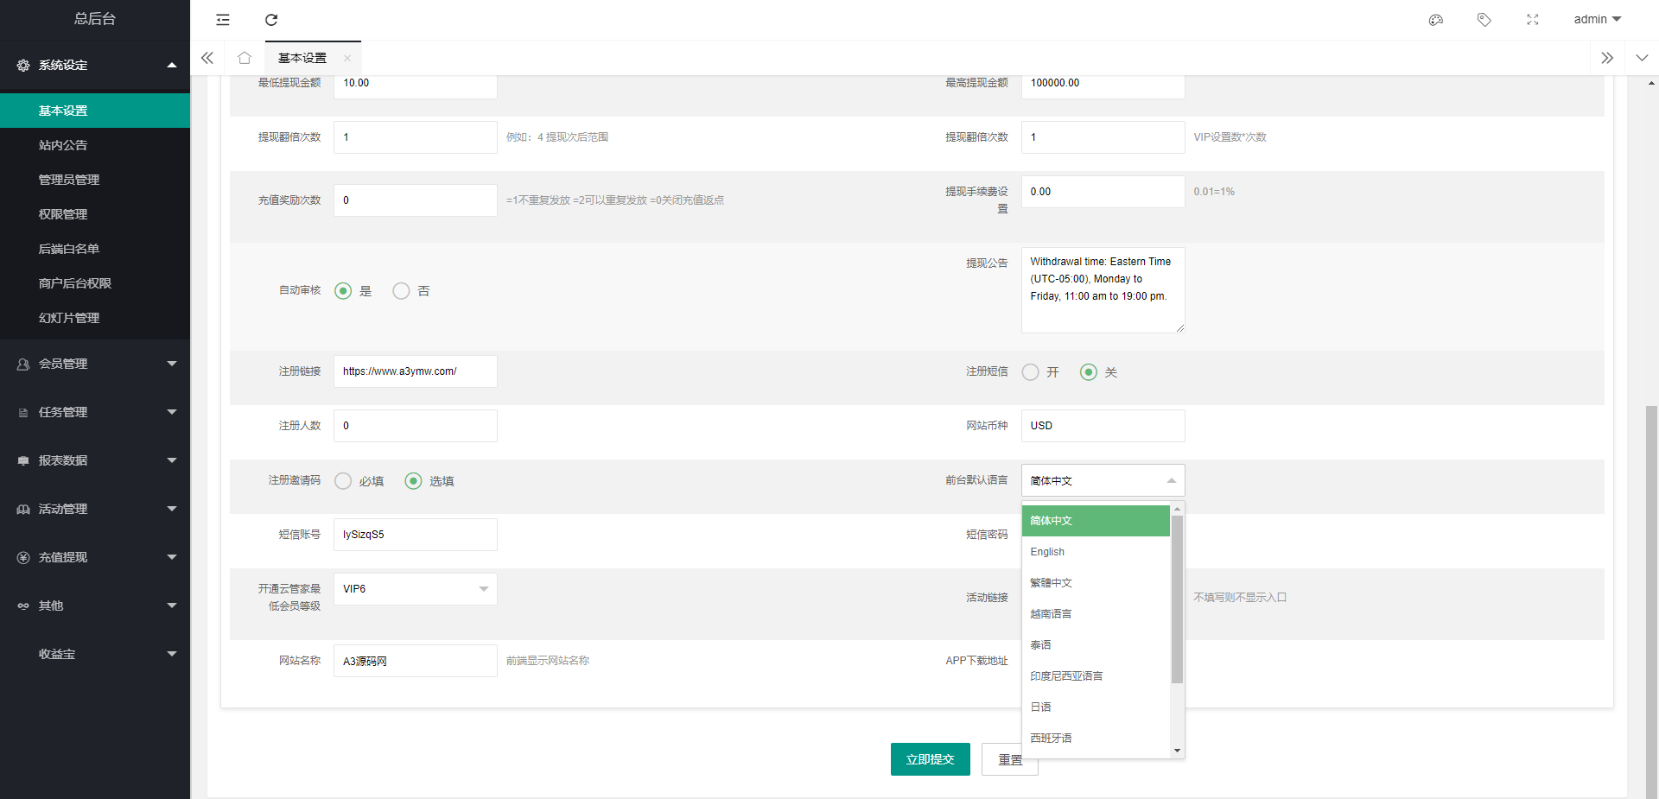
Task: Expand the 收益宝 sidebar group
Action: tap(95, 654)
